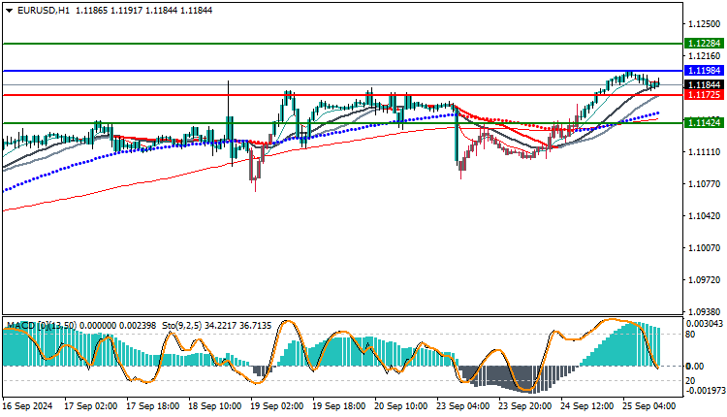
Task: Click the 25 Sep 04:00 time label
Action: click(x=649, y=406)
